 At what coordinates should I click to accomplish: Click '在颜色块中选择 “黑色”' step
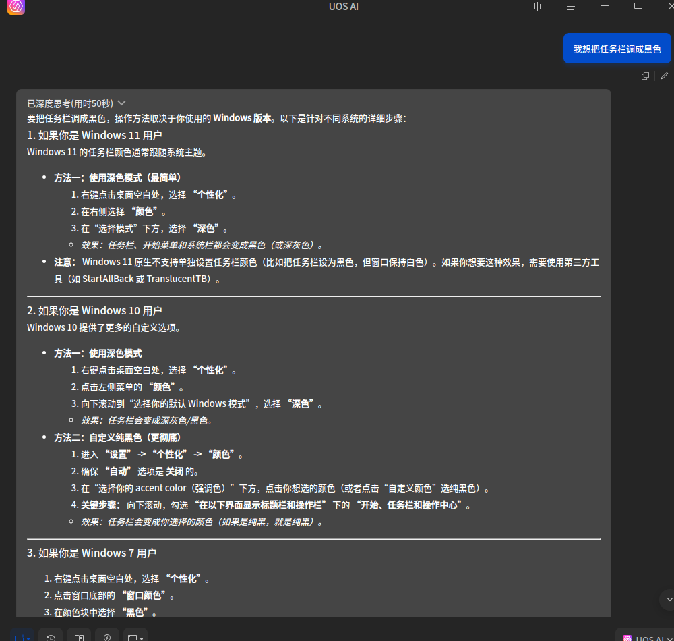click(101, 612)
